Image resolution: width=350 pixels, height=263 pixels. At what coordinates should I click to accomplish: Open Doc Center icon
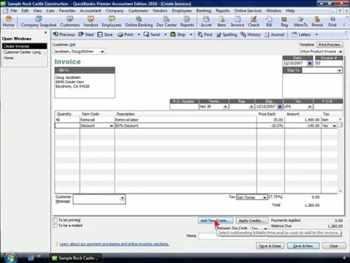pyautogui.click(x=166, y=21)
